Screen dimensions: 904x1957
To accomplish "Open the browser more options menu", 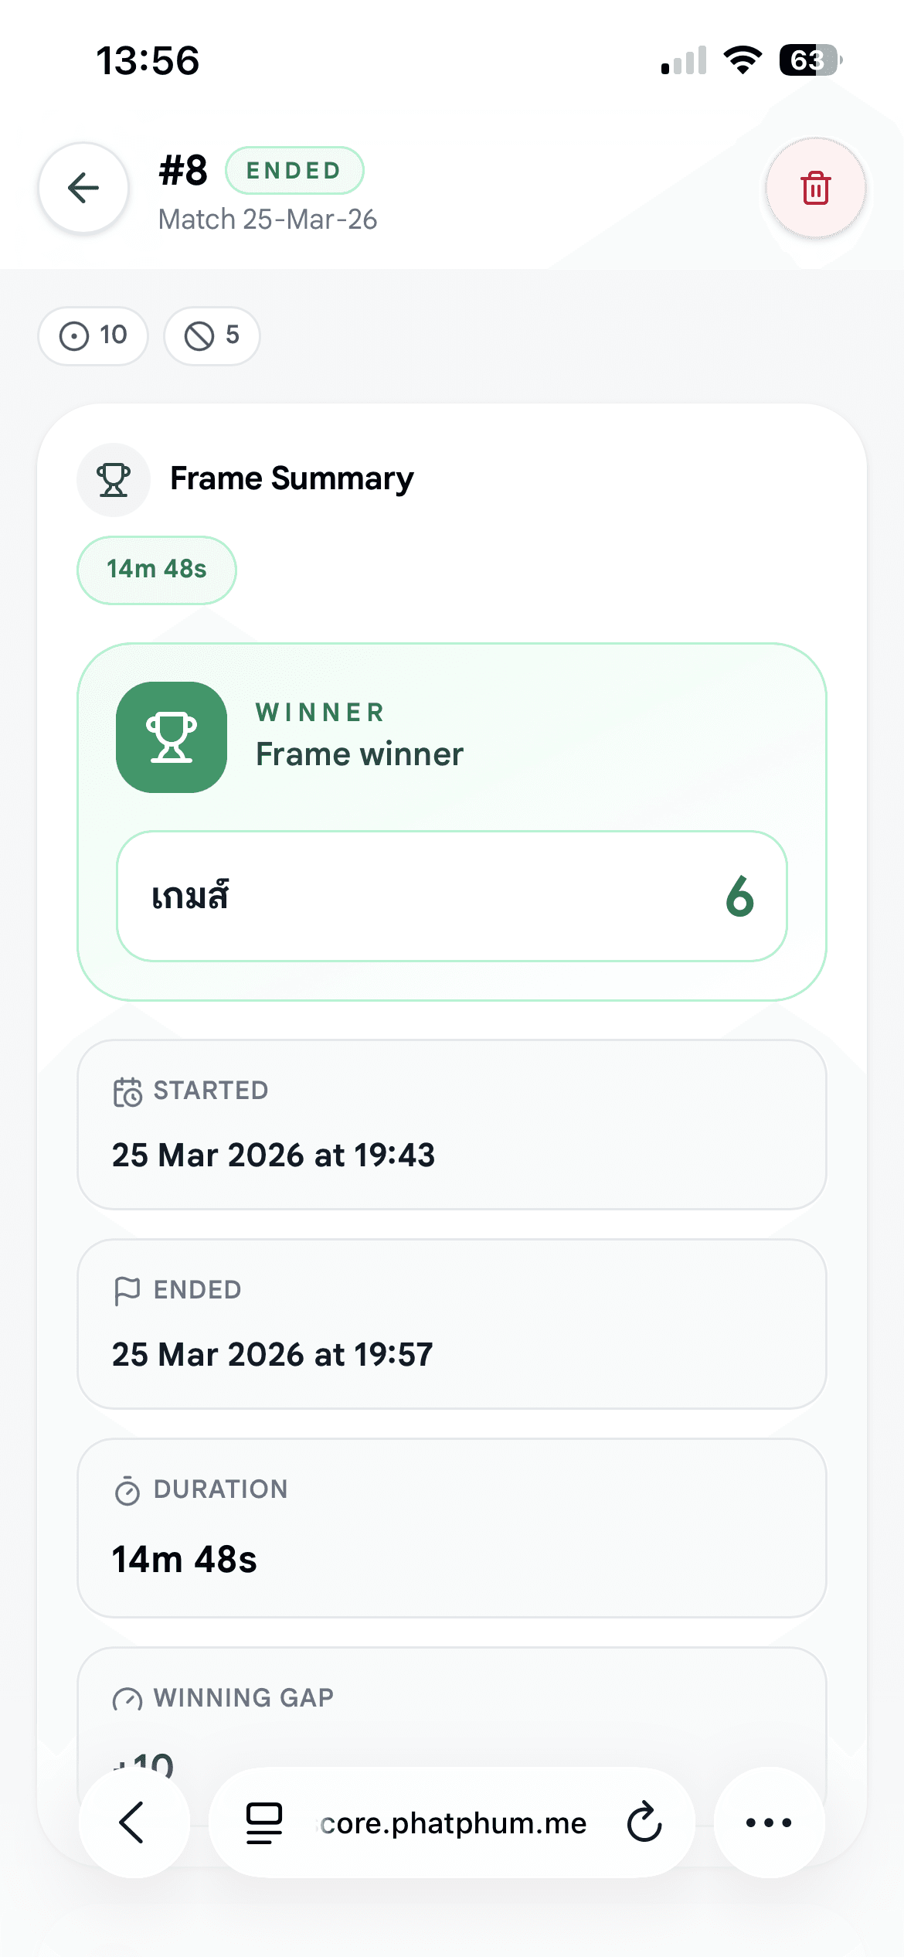I will point(769,1822).
